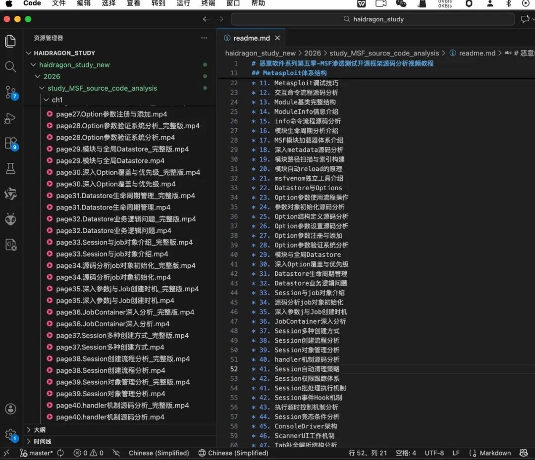Click editor line 41. Session自动清理策略

(295, 369)
